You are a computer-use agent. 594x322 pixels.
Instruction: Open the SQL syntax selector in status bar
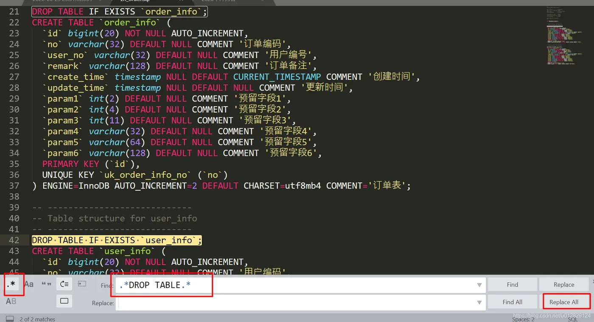572,319
